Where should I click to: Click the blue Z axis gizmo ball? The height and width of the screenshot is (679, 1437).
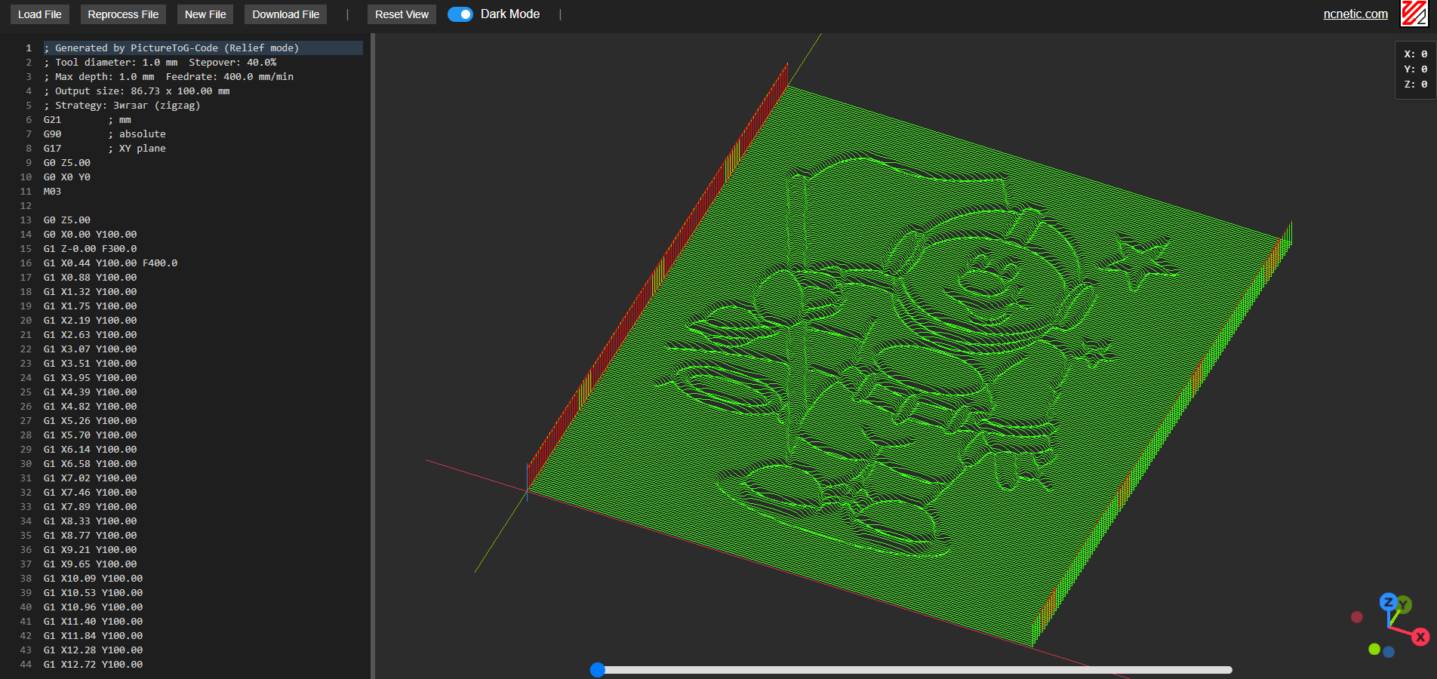click(x=1387, y=602)
